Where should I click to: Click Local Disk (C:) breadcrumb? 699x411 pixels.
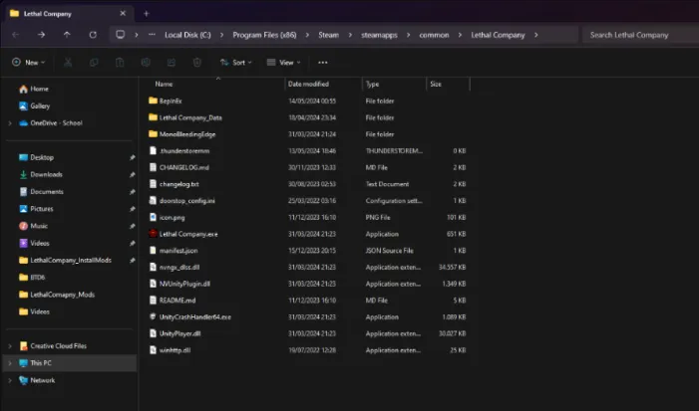187,35
